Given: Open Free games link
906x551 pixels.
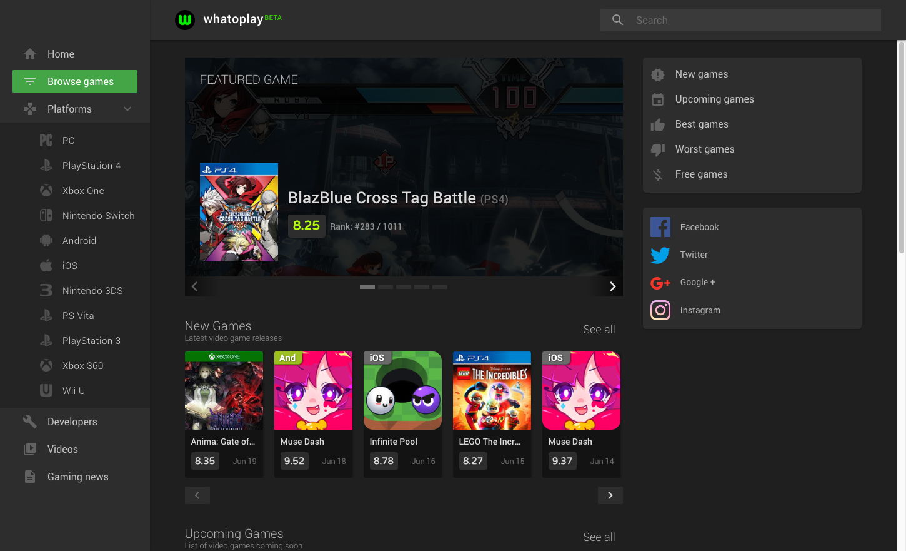Looking at the screenshot, I should 701,174.
